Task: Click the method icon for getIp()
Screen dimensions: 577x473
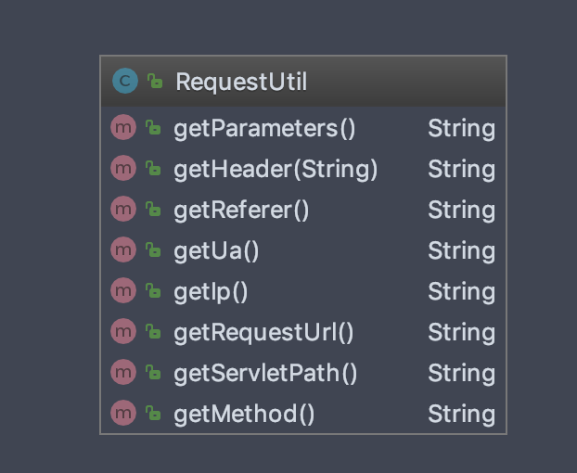Action: [x=123, y=291]
